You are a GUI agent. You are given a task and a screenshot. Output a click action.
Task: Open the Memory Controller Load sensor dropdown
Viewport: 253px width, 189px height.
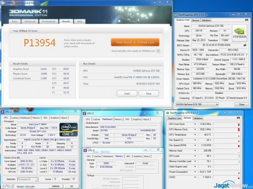coord(195,161)
